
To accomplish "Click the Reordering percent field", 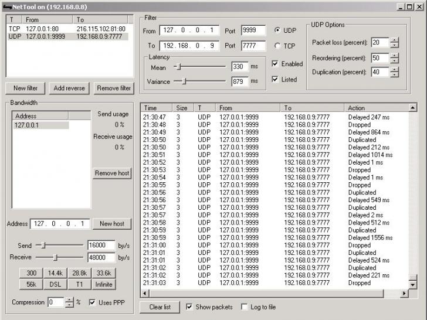I will click(381, 58).
